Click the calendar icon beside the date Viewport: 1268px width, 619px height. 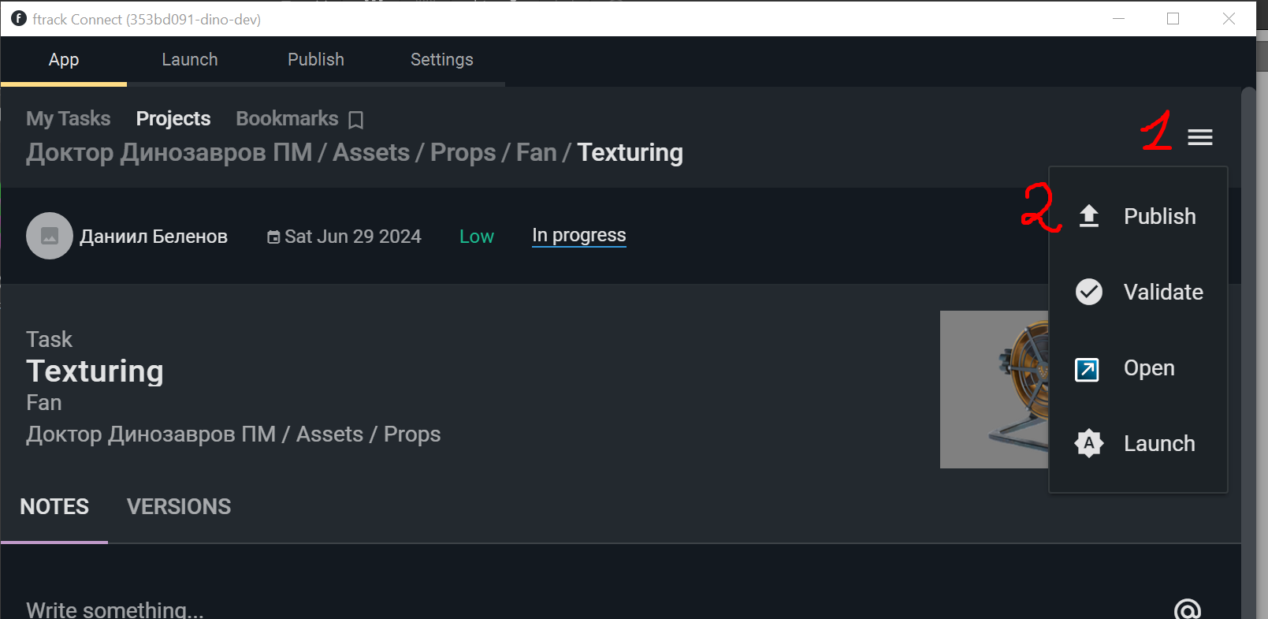point(273,237)
